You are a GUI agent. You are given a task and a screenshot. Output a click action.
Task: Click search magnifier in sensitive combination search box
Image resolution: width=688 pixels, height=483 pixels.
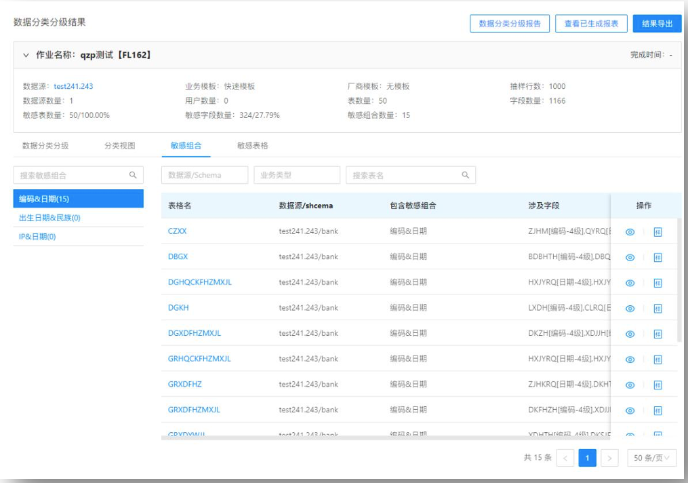pos(133,175)
